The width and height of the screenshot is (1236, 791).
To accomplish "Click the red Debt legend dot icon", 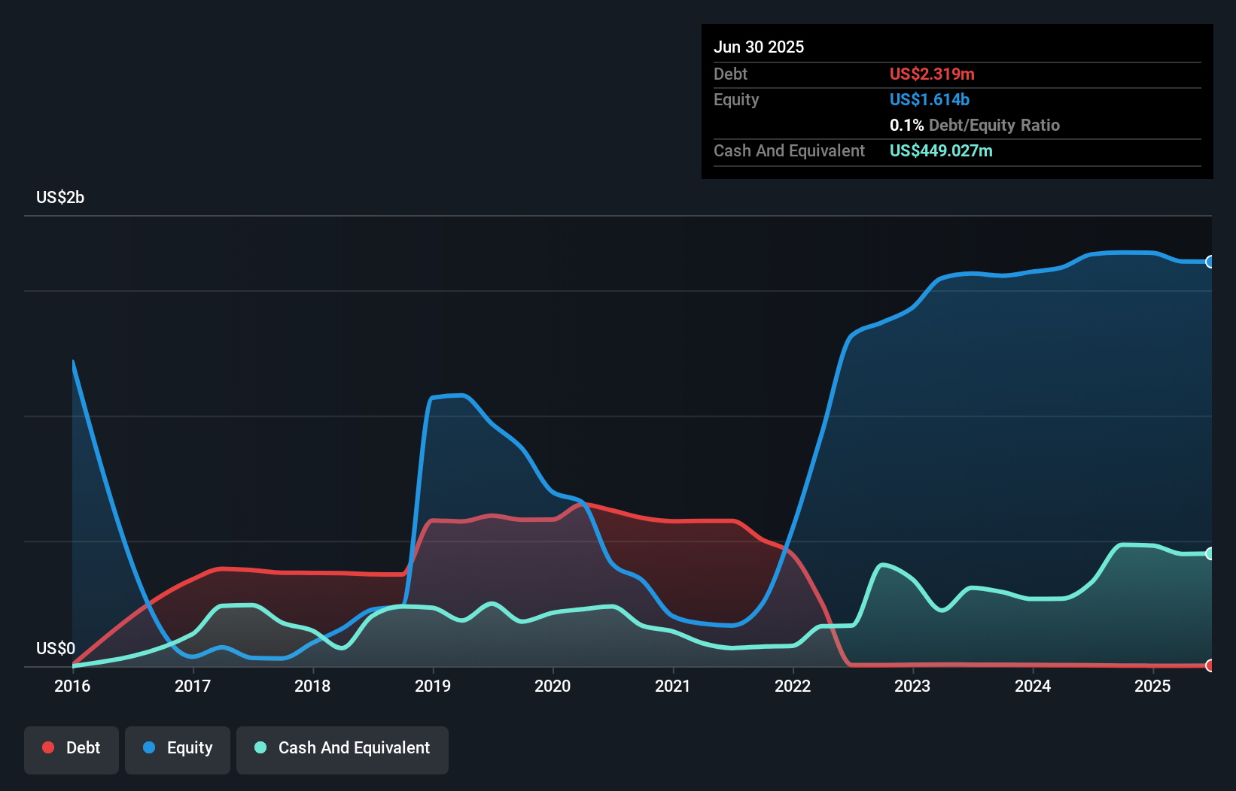I will click(x=47, y=747).
